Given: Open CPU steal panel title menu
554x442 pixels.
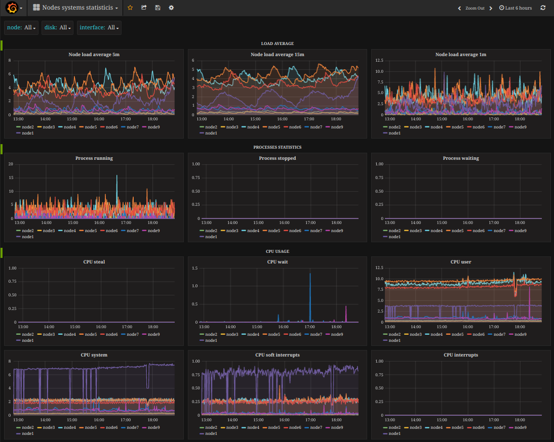Looking at the screenshot, I should pos(94,262).
